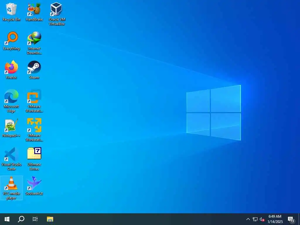Select the HandBrake desktop shortcut
Screen dimensions: 300x225
pyautogui.click(x=34, y=12)
